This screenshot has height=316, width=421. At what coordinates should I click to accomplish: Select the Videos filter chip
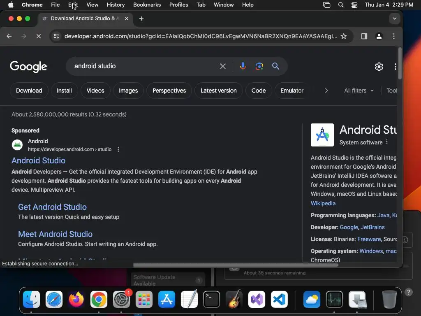tap(95, 91)
